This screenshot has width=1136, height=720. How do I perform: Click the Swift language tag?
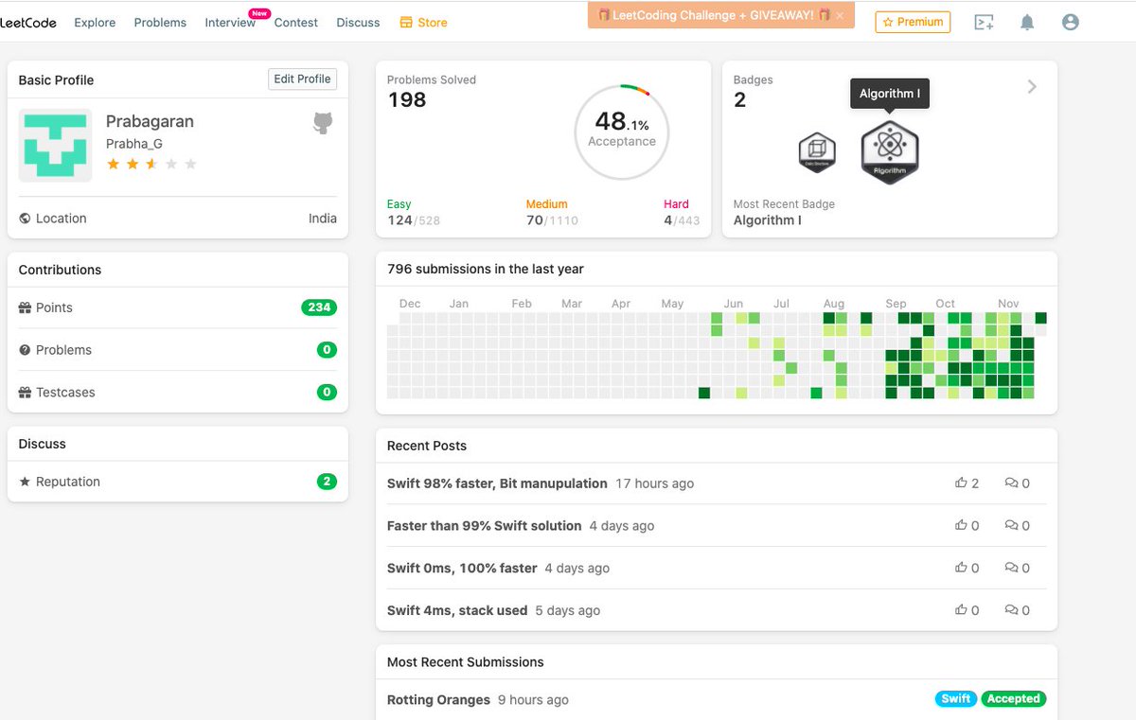(956, 699)
